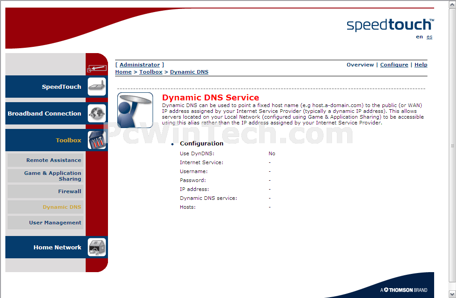The height and width of the screenshot is (298, 456).
Task: Switch to the Overview view
Action: pos(360,65)
